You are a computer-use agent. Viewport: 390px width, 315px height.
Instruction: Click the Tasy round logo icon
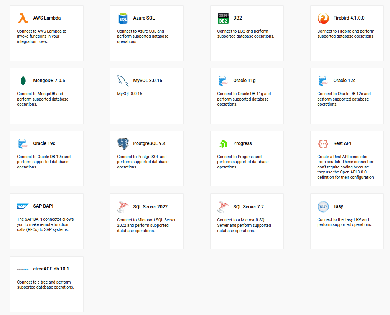(323, 206)
